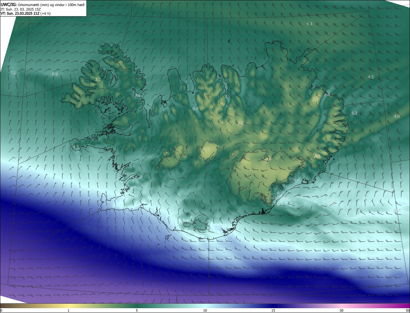
Task: Click the '3.2' value over the Westfjords
Action: pos(98,79)
